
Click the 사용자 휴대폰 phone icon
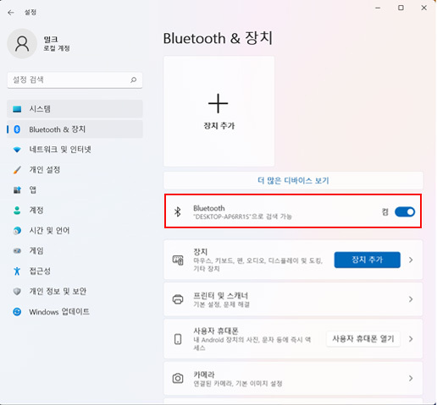click(178, 339)
